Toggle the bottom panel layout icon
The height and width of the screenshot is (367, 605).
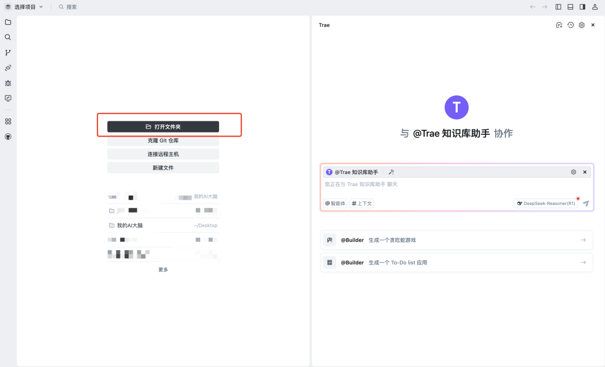[x=570, y=7]
